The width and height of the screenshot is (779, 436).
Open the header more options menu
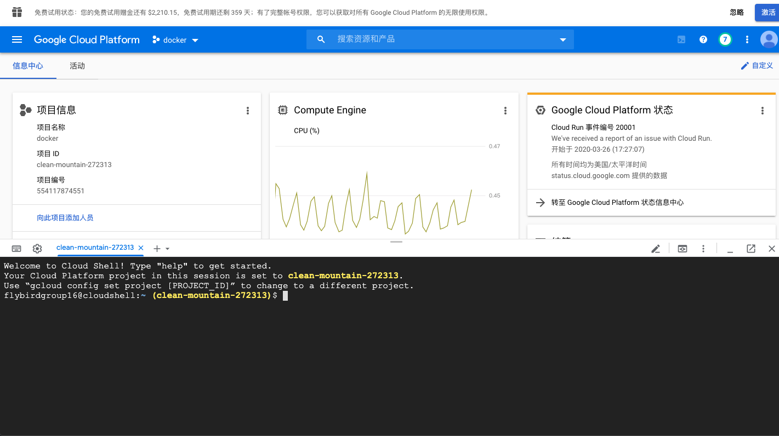(x=747, y=39)
